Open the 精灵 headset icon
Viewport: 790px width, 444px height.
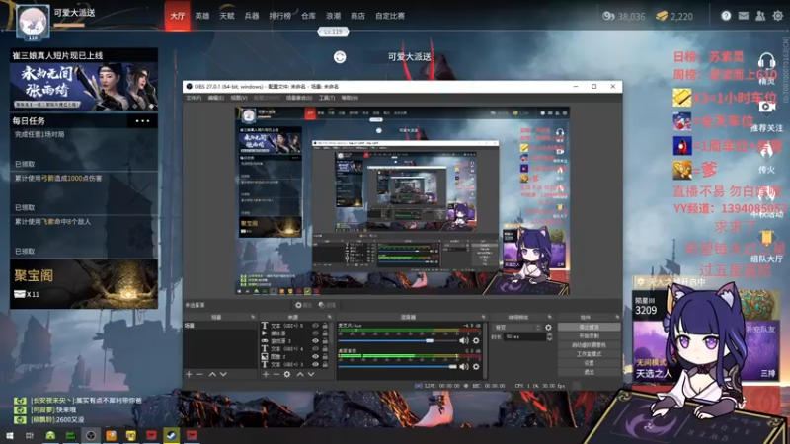(x=766, y=61)
